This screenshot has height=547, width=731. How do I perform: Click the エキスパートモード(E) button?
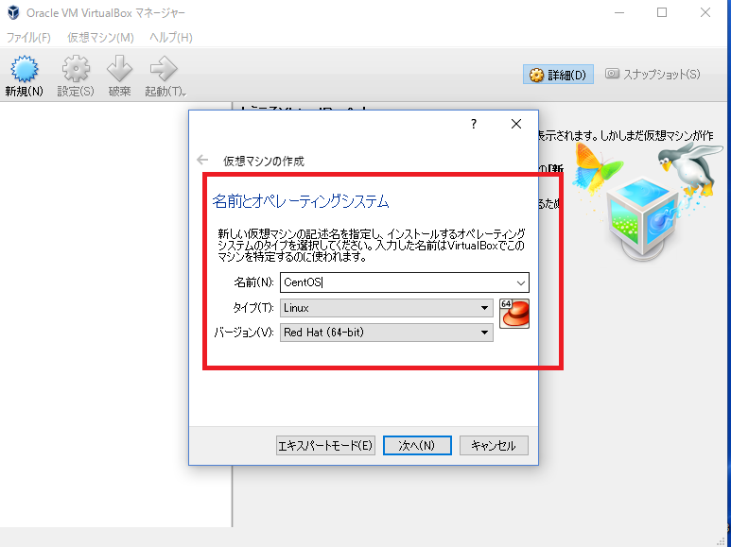tap(325, 445)
